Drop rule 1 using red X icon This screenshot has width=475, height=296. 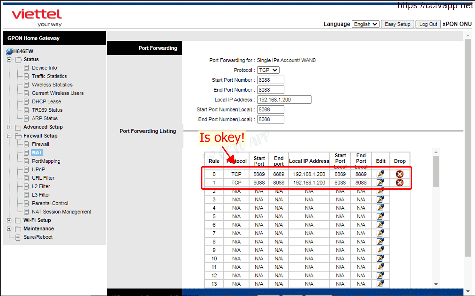click(399, 183)
